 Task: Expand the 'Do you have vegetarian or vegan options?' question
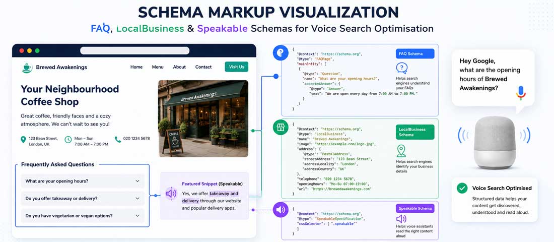[x=83, y=216]
